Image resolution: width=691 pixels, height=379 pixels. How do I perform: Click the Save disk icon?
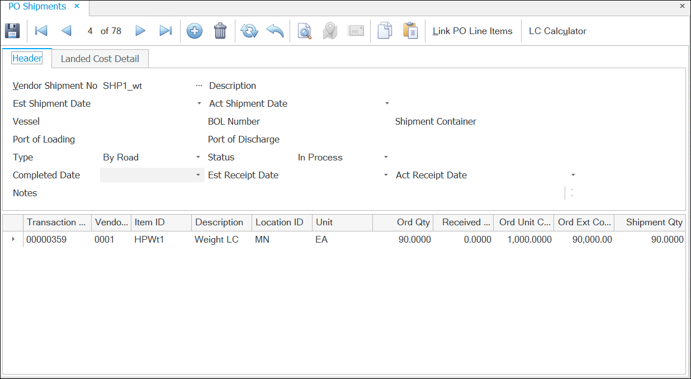pyautogui.click(x=12, y=31)
